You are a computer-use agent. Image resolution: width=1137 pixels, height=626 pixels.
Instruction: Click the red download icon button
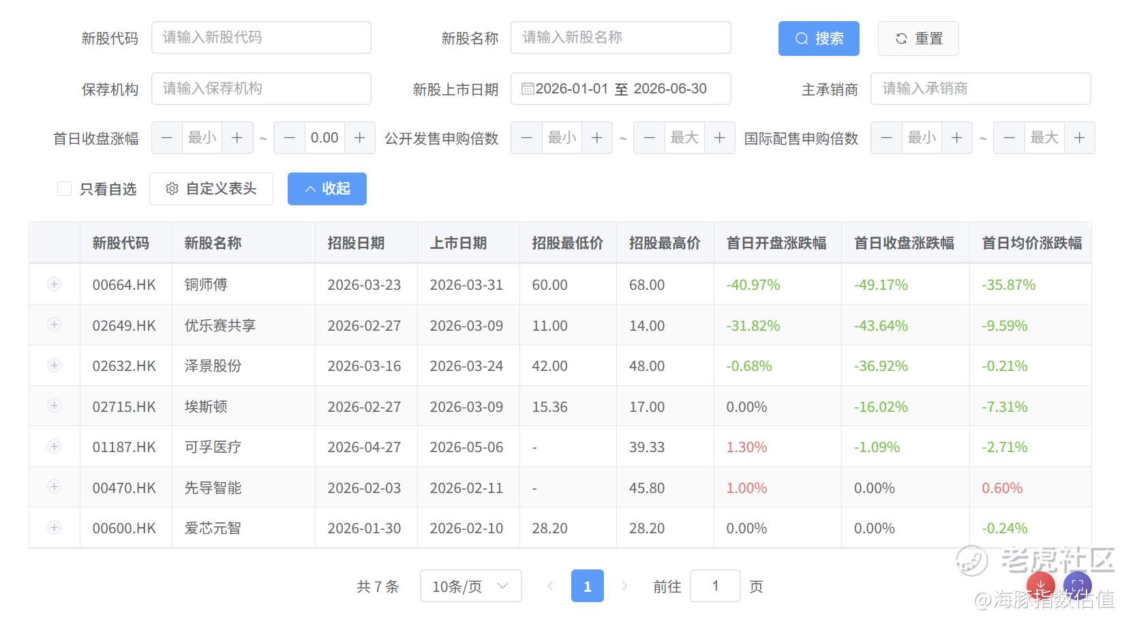1040,585
